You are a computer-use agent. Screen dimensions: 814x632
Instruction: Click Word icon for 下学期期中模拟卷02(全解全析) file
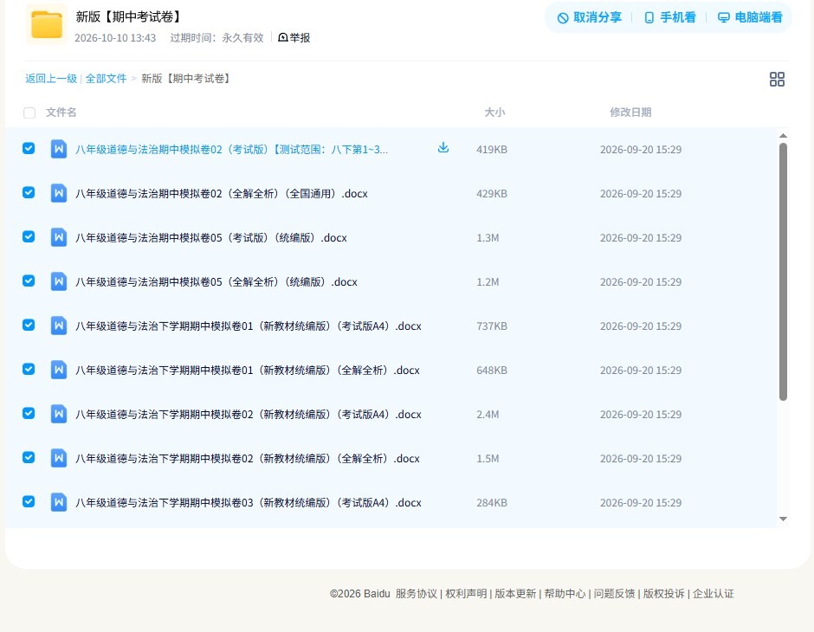coord(59,458)
